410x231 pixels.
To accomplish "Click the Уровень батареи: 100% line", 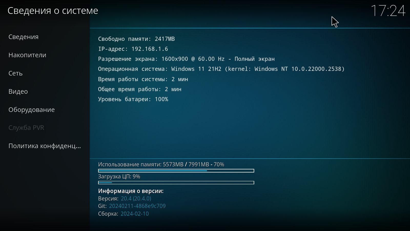I will pyautogui.click(x=133, y=99).
